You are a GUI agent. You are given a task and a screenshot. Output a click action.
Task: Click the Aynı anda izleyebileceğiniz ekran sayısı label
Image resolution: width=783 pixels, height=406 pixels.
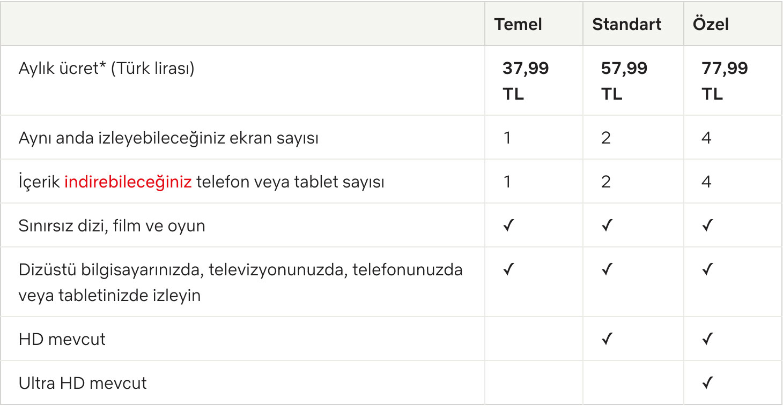pyautogui.click(x=168, y=138)
